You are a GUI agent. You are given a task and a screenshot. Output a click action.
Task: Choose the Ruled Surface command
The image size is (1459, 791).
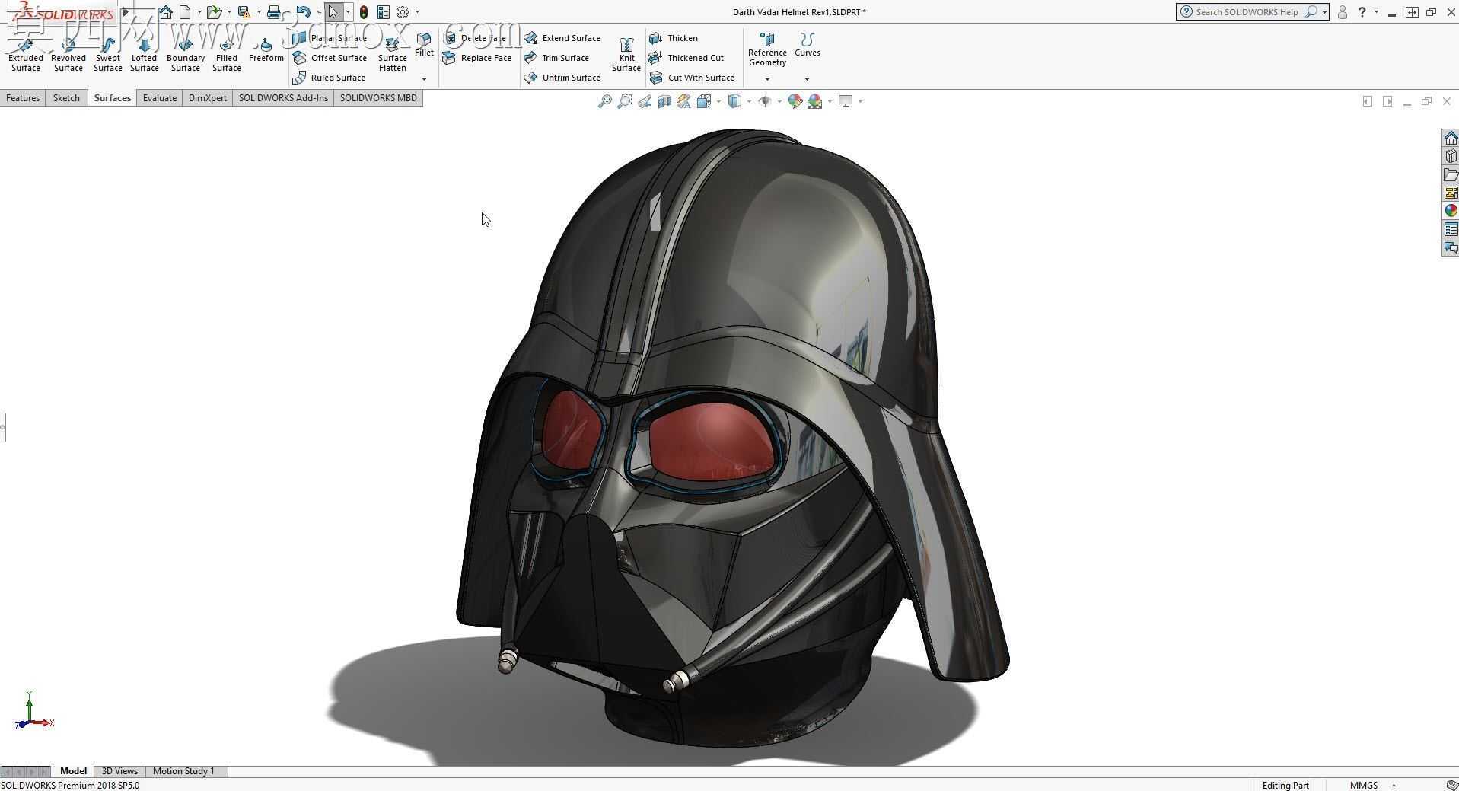[330, 78]
